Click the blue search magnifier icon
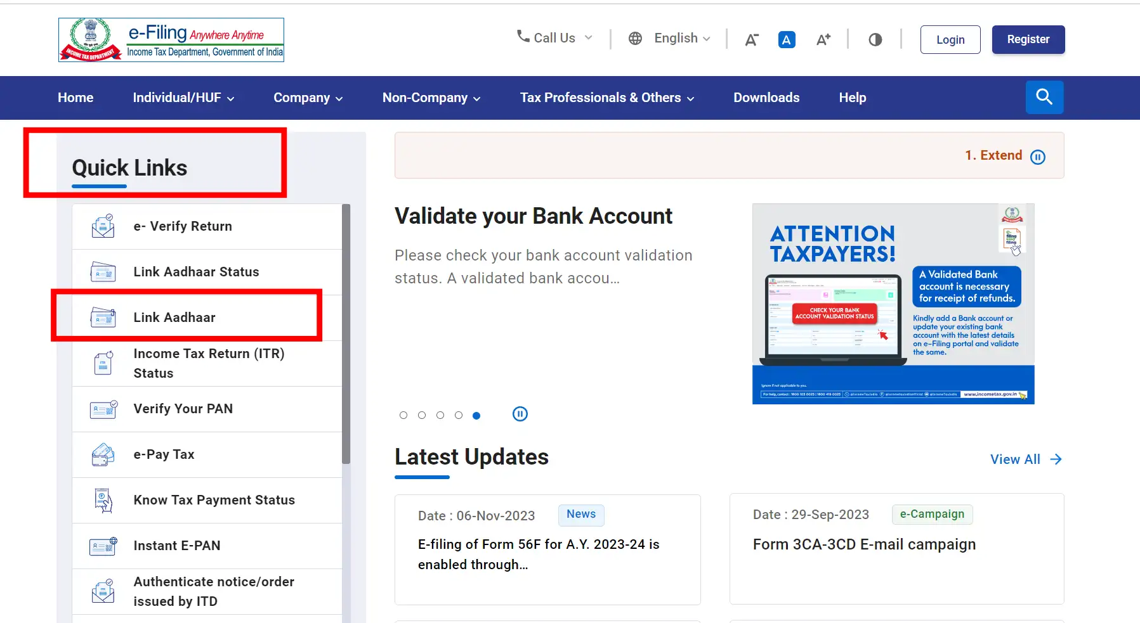 (x=1044, y=97)
